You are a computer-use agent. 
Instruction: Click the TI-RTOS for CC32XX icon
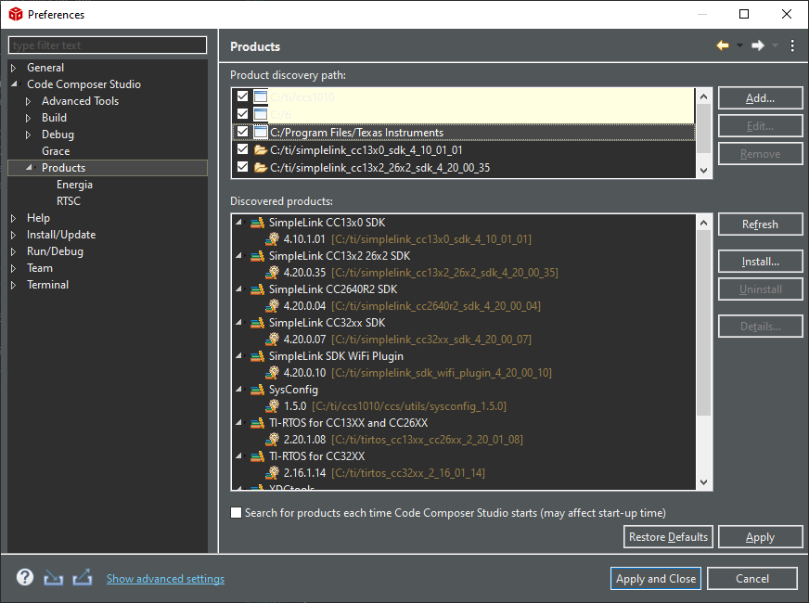pyautogui.click(x=257, y=456)
